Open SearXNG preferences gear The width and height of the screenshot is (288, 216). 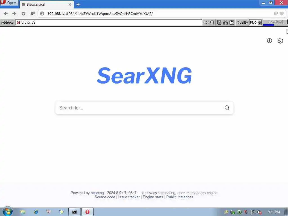click(x=280, y=40)
